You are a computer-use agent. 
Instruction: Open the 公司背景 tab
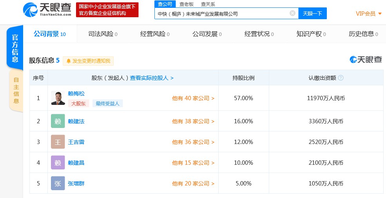point(50,34)
